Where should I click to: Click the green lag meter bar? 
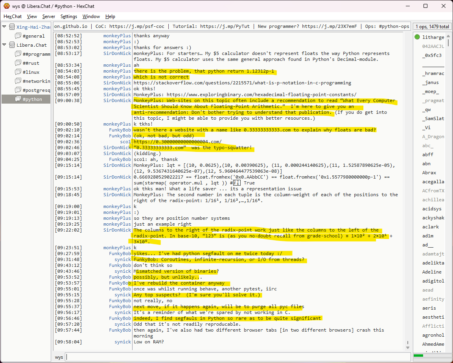pos(418,356)
